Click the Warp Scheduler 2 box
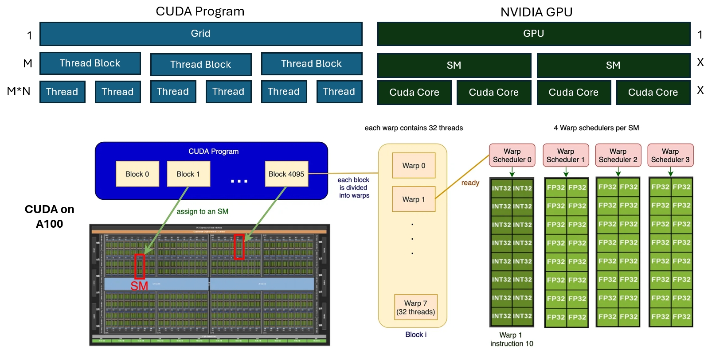The image size is (704, 350). (x=618, y=156)
